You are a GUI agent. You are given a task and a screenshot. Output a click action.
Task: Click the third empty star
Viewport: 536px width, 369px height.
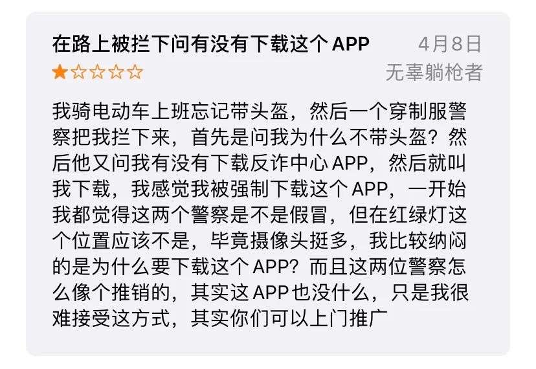click(97, 72)
